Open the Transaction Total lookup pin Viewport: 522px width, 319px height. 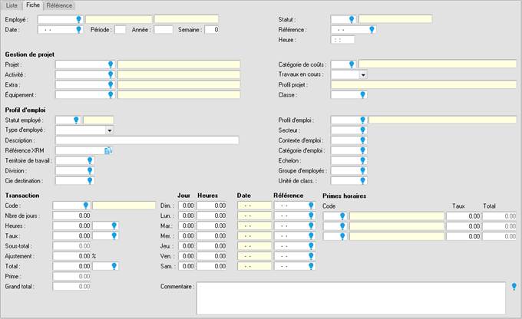pos(114,266)
